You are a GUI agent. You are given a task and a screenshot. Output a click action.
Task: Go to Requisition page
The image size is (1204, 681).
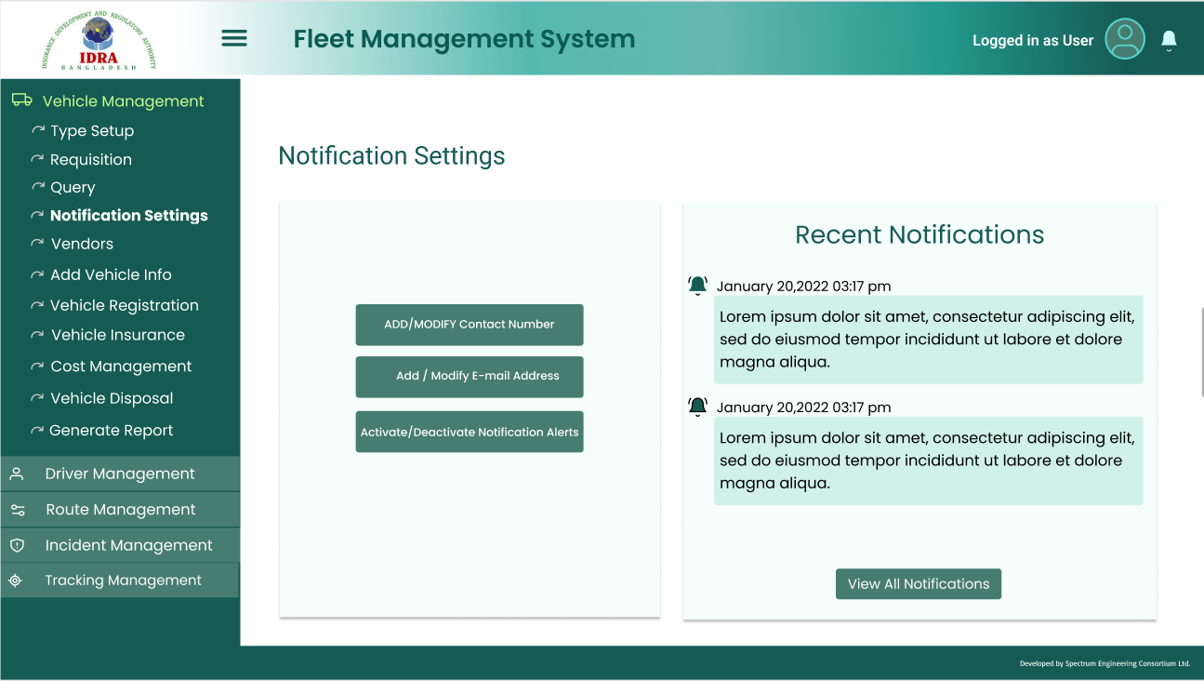pyautogui.click(x=91, y=159)
